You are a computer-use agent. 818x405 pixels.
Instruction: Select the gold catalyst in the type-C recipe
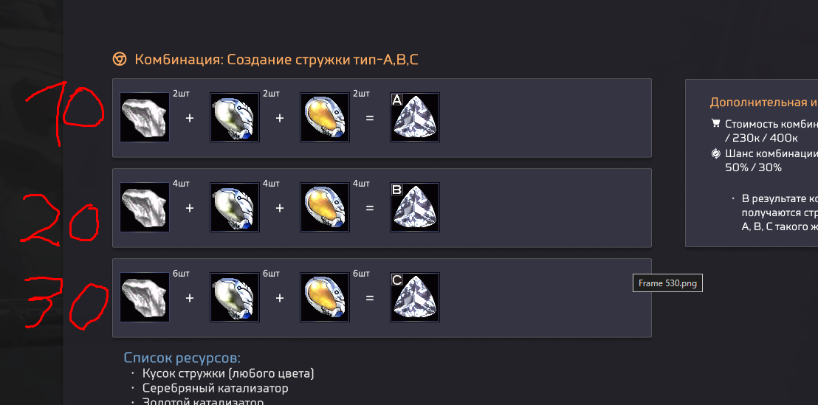coord(325,297)
